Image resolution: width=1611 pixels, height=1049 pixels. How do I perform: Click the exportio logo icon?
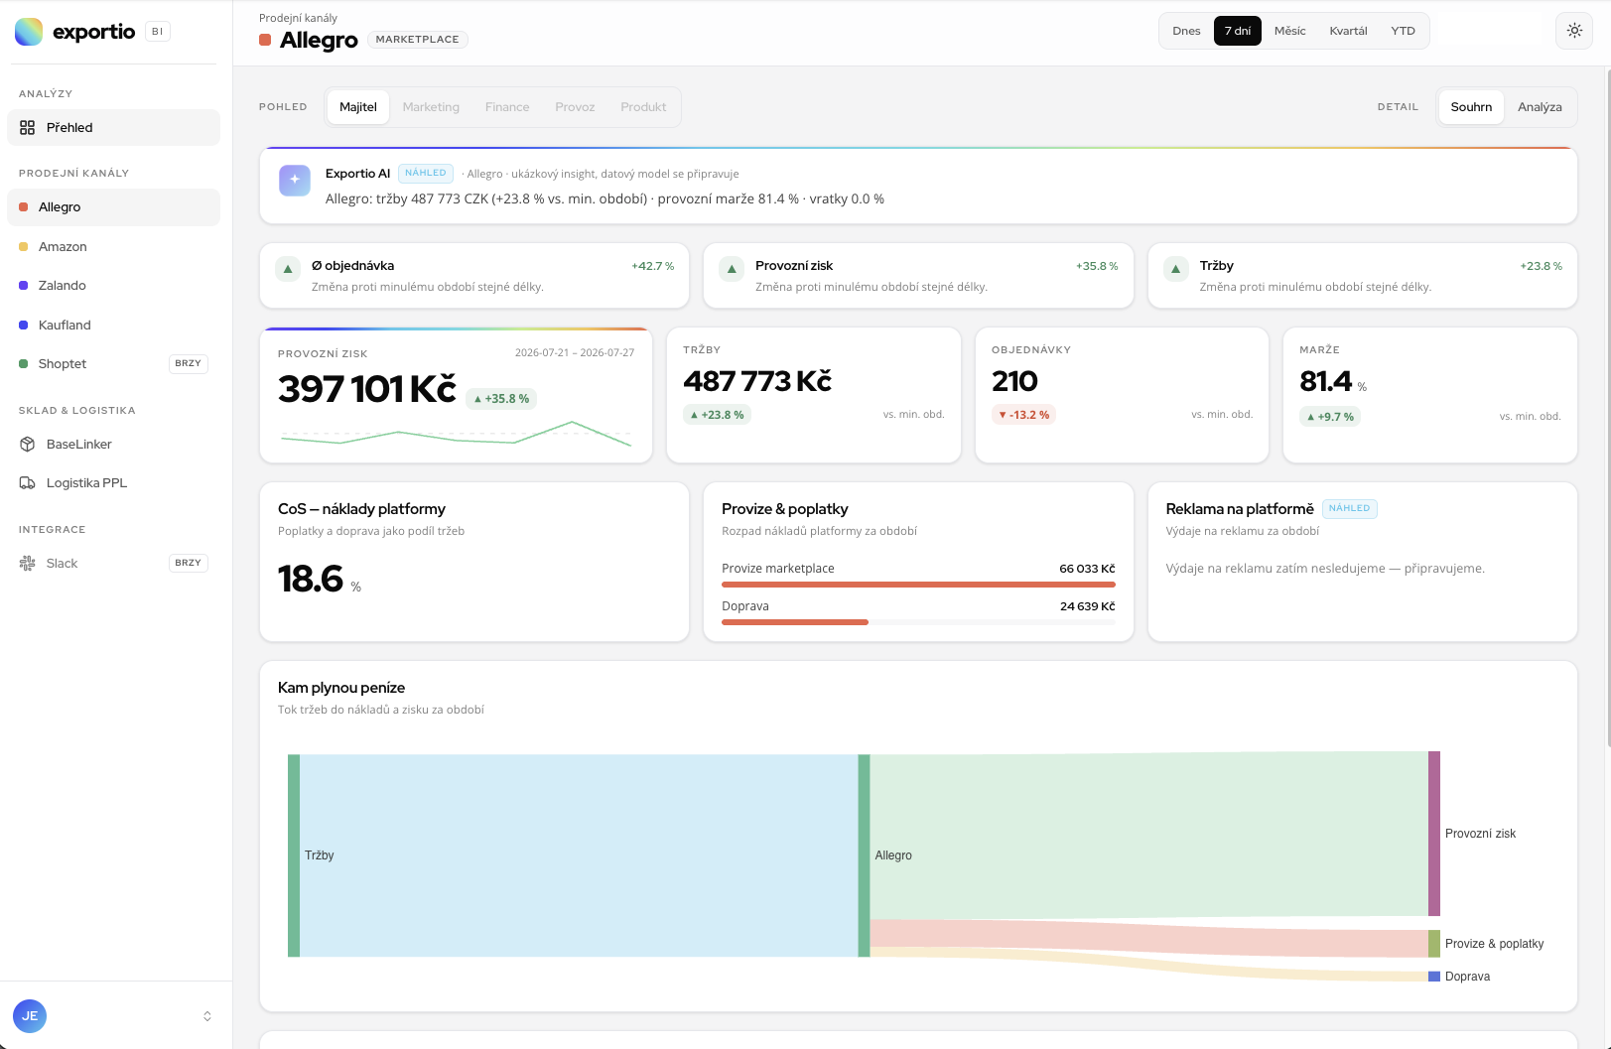tap(29, 32)
